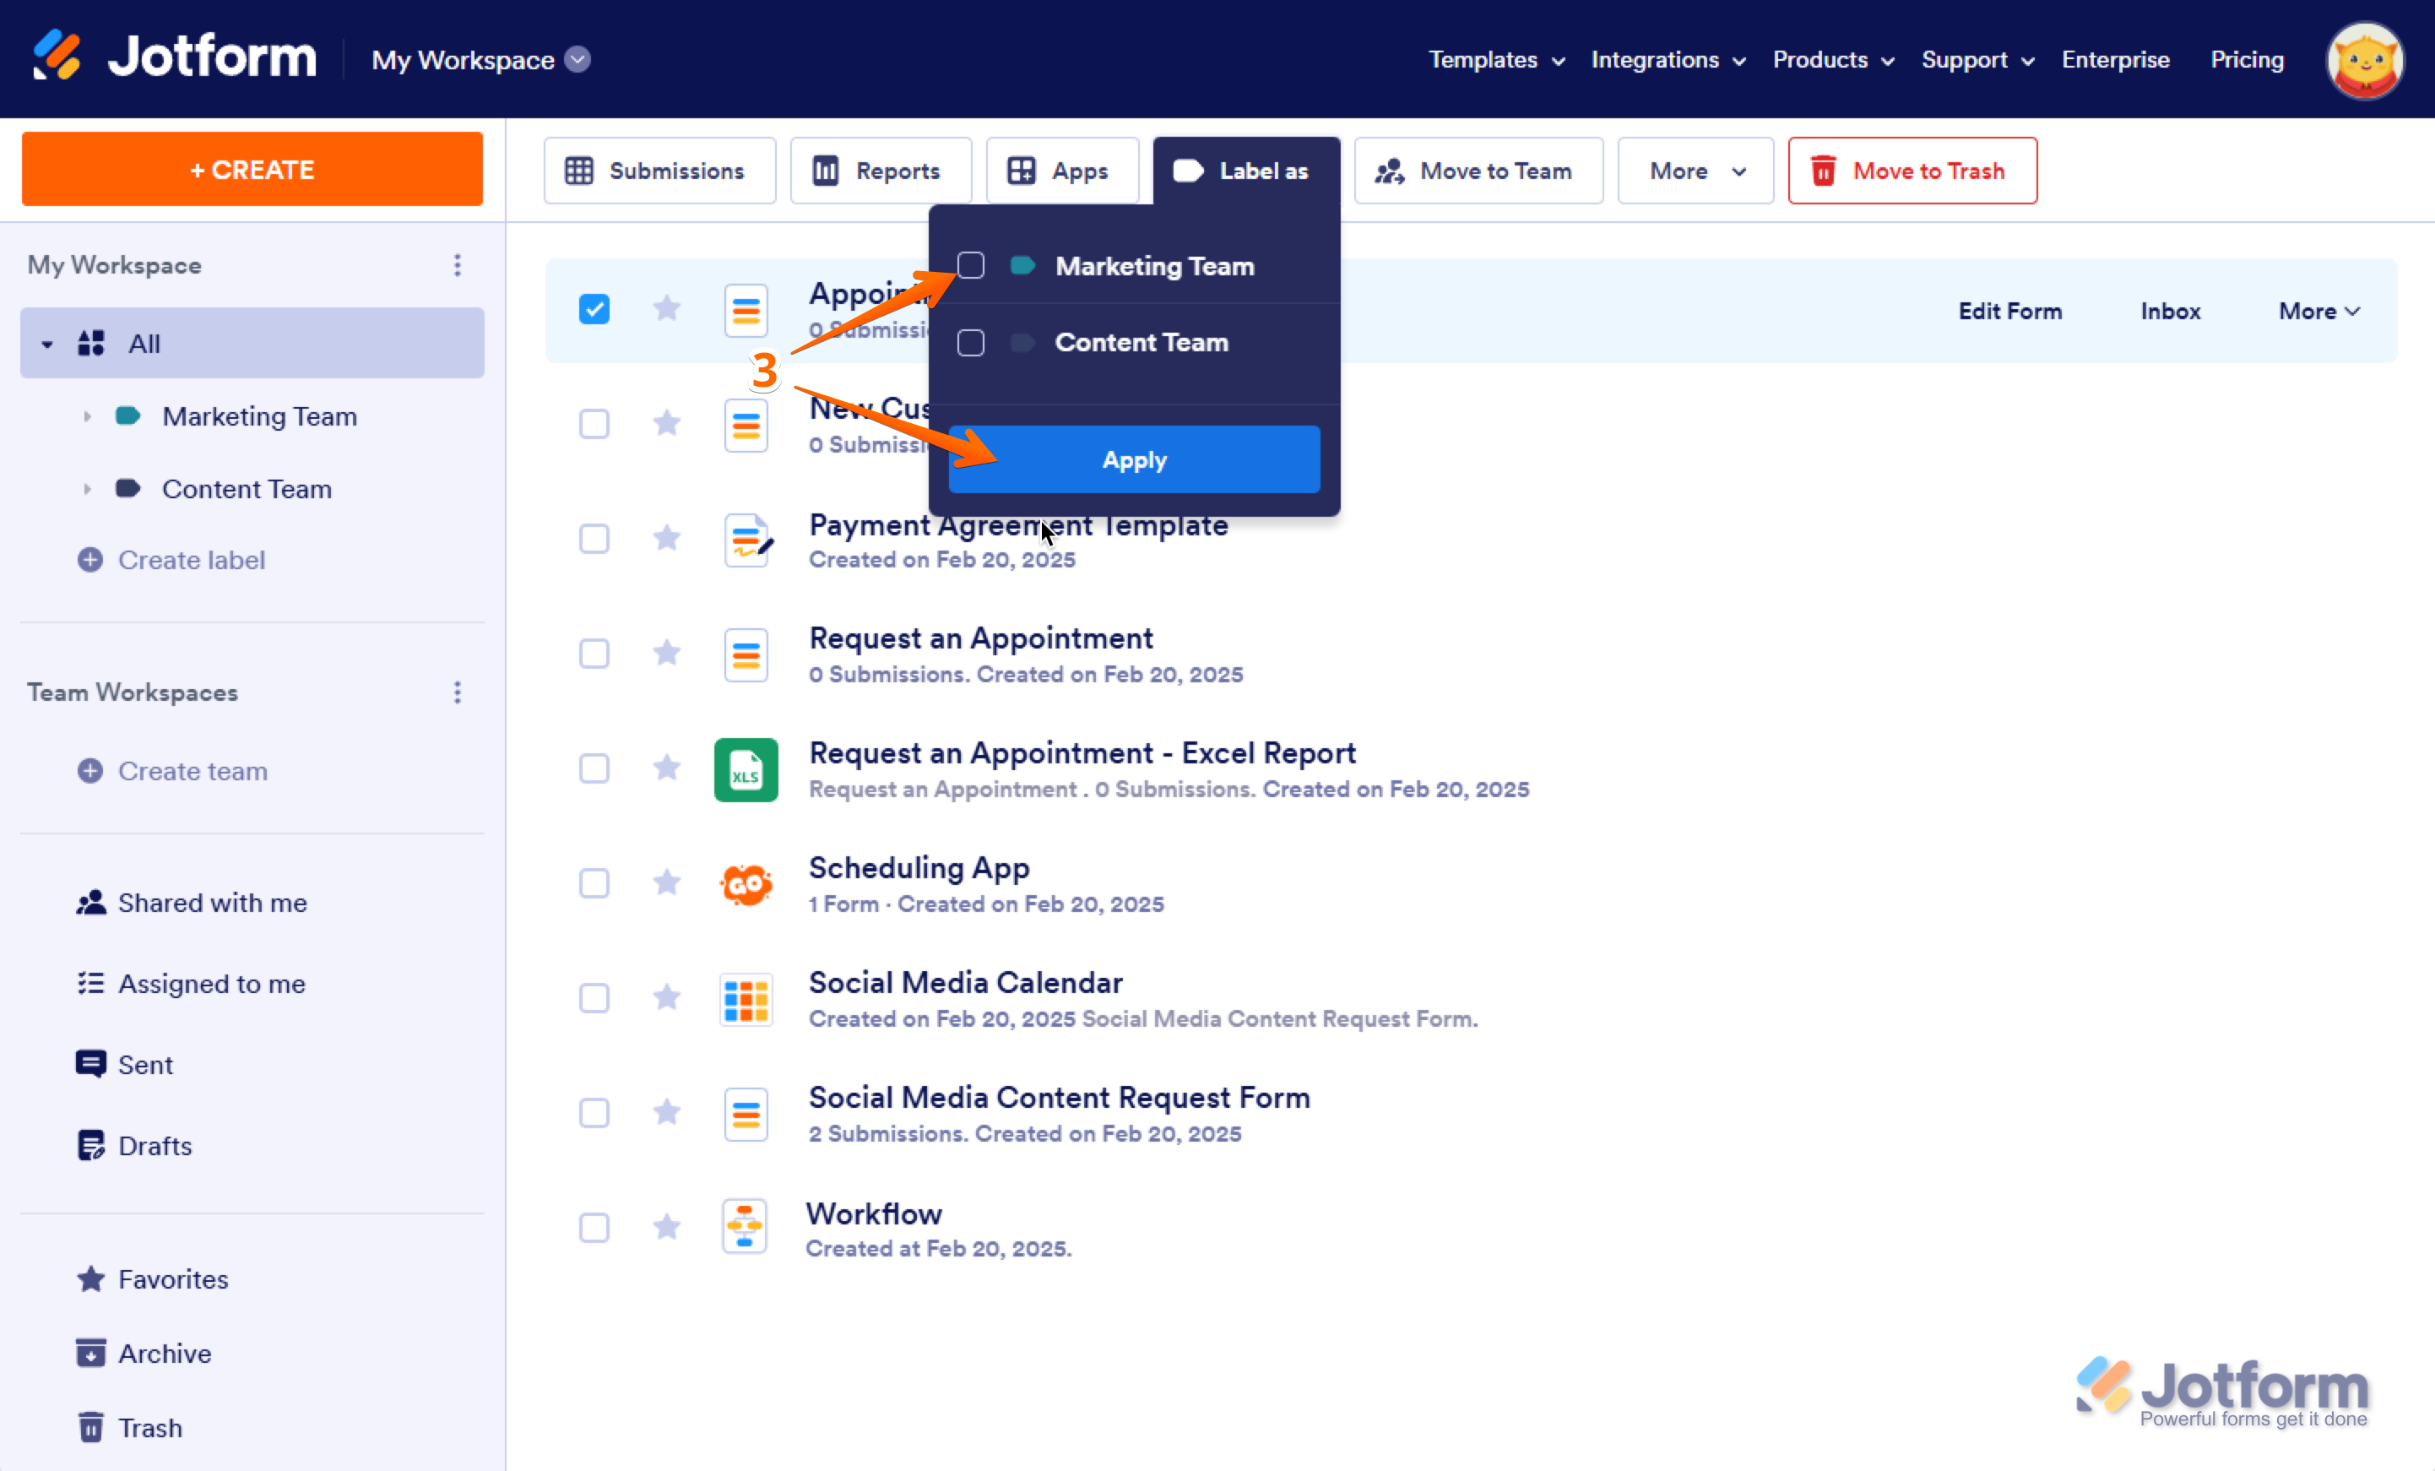This screenshot has height=1471, width=2435.
Task: Star the Request an Appointment form
Action: [x=667, y=653]
